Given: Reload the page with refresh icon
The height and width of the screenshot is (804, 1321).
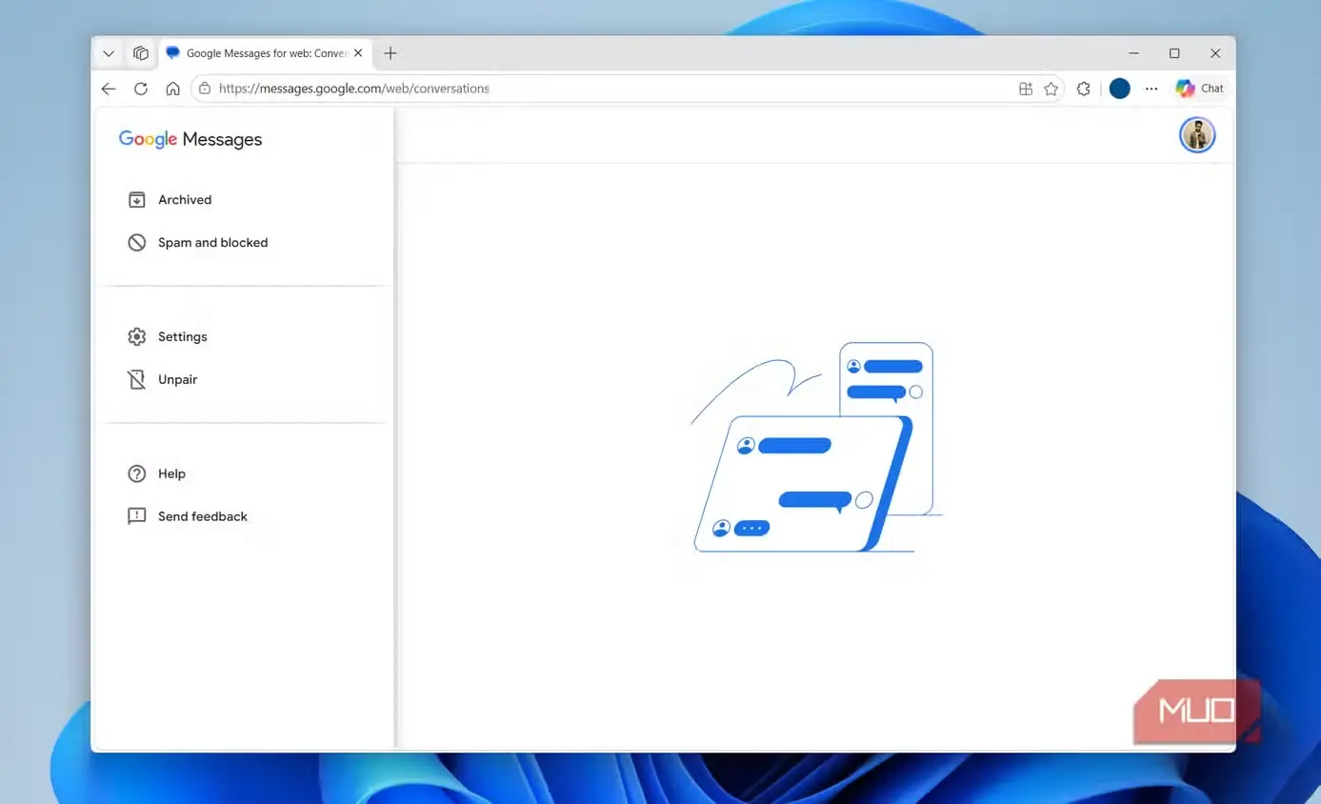Looking at the screenshot, I should pyautogui.click(x=141, y=89).
